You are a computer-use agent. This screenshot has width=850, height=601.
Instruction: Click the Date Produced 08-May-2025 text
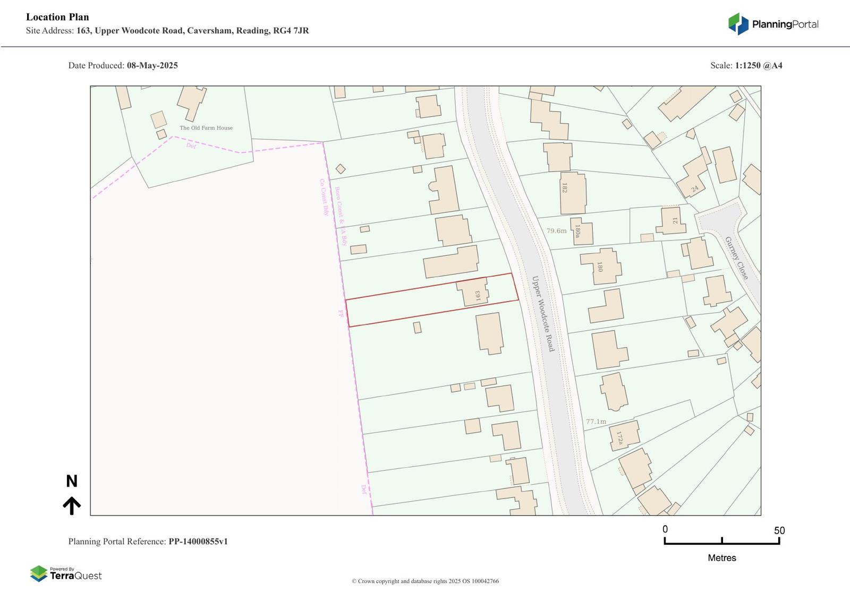[x=123, y=66]
